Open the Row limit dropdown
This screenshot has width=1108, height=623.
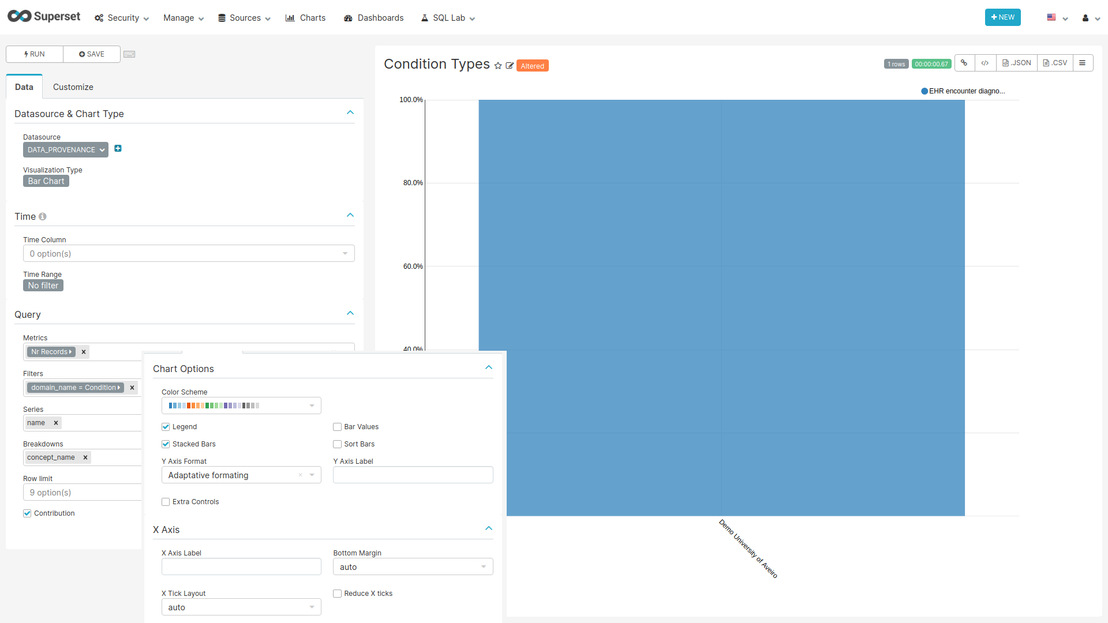click(x=82, y=493)
